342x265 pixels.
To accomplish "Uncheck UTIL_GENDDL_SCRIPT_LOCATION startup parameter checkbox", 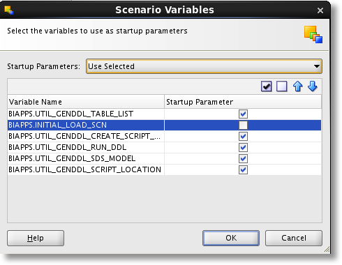I will (x=243, y=169).
